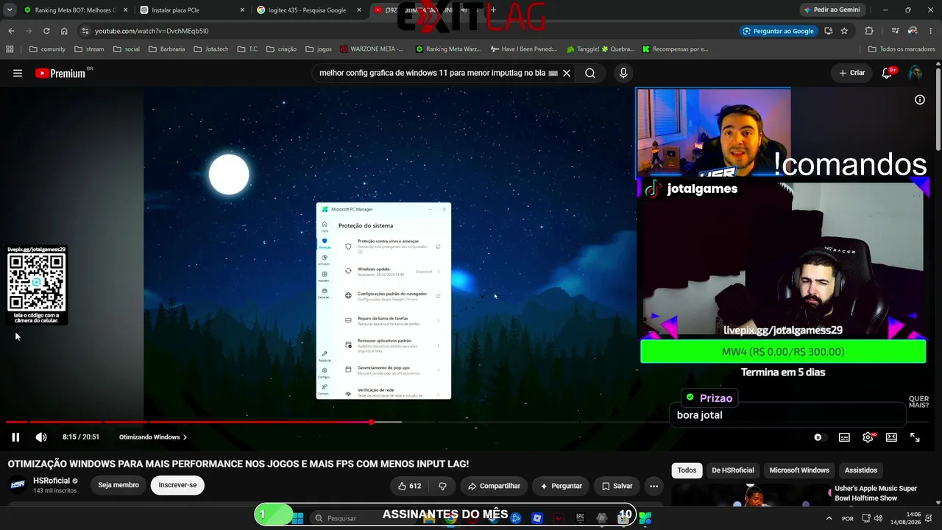
Task: Click the Perguntar button below the video
Action: click(561, 486)
